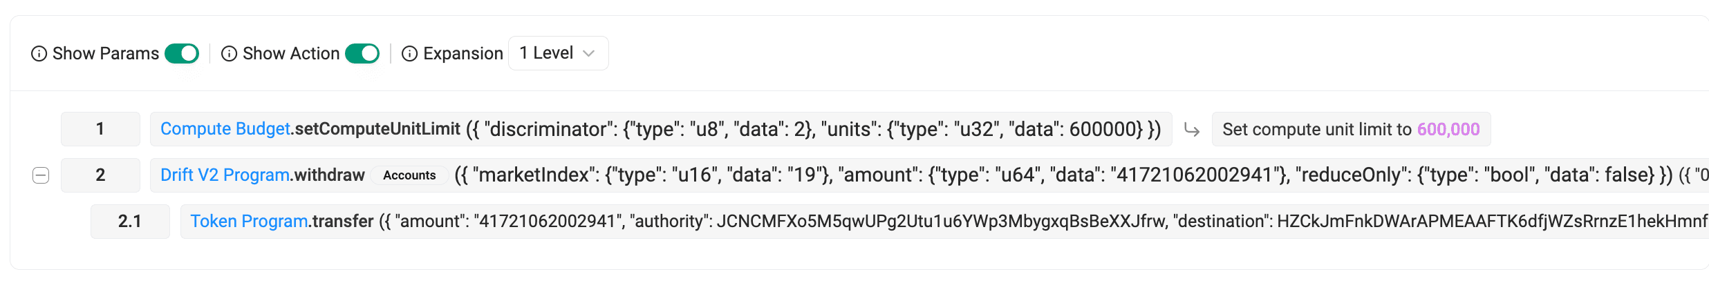Click the authority address JCNCMFXo5M5qw...
The height and width of the screenshot is (283, 1709).
pos(941,222)
